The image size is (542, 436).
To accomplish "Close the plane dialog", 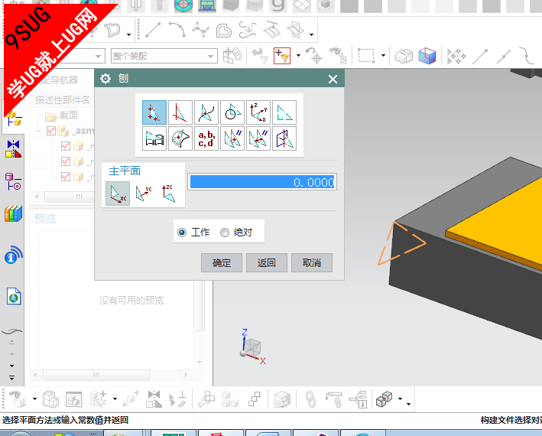I will click(333, 80).
